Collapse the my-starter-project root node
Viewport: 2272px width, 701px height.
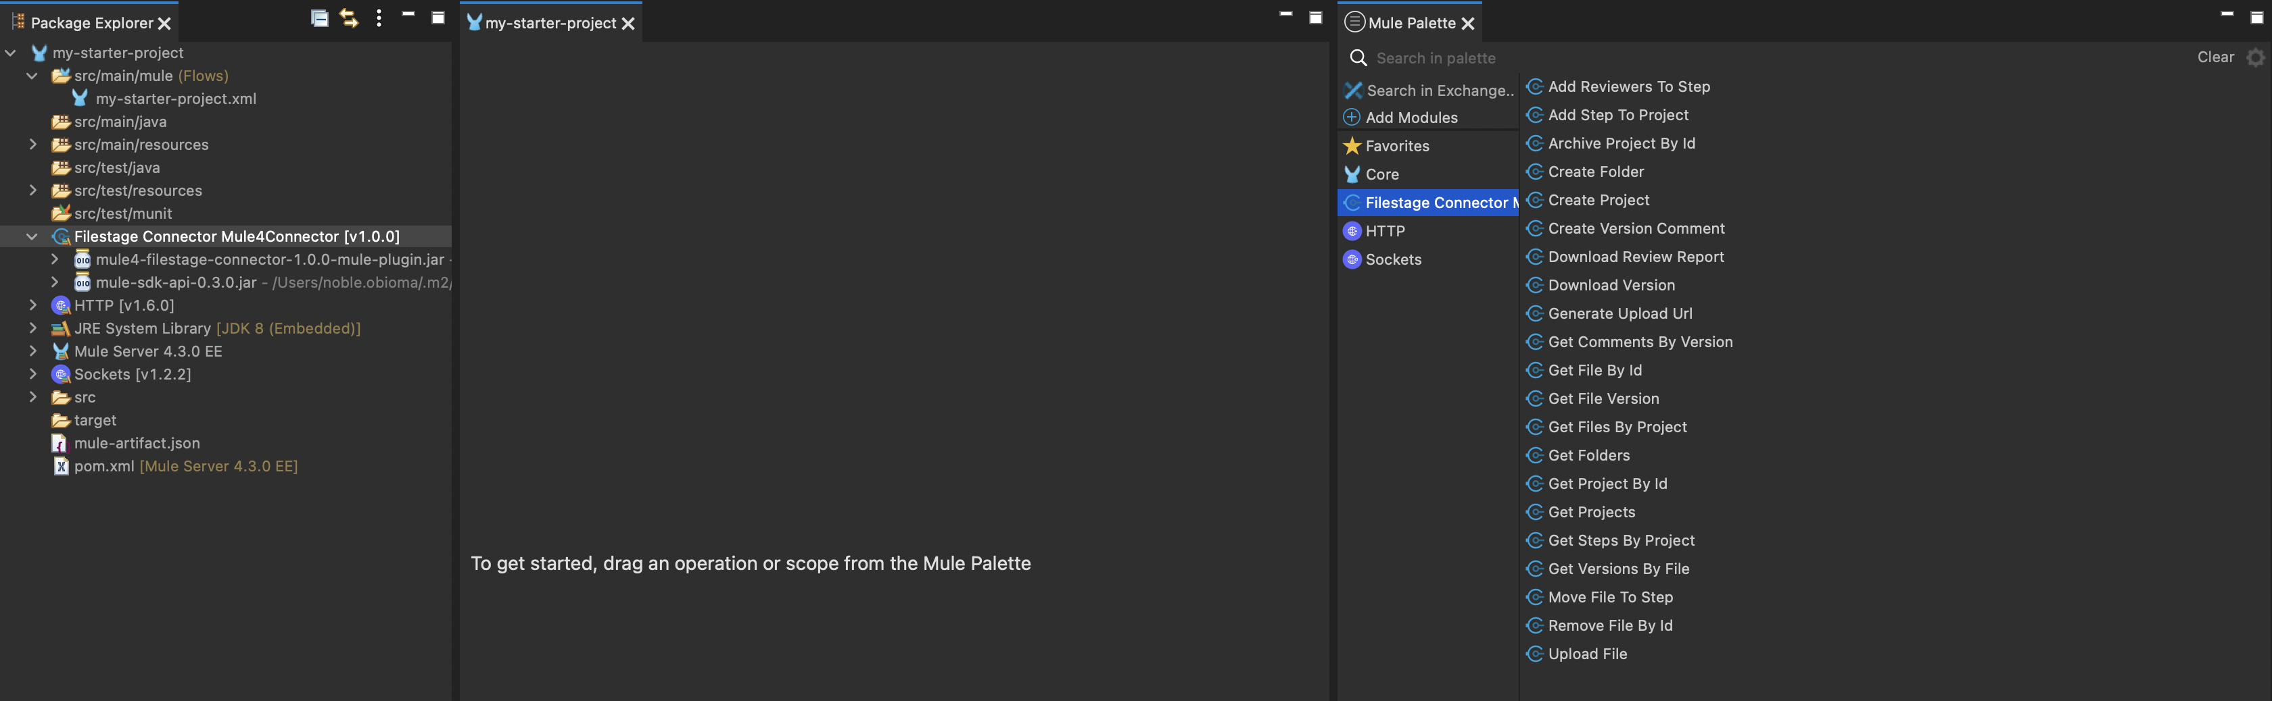coord(11,53)
